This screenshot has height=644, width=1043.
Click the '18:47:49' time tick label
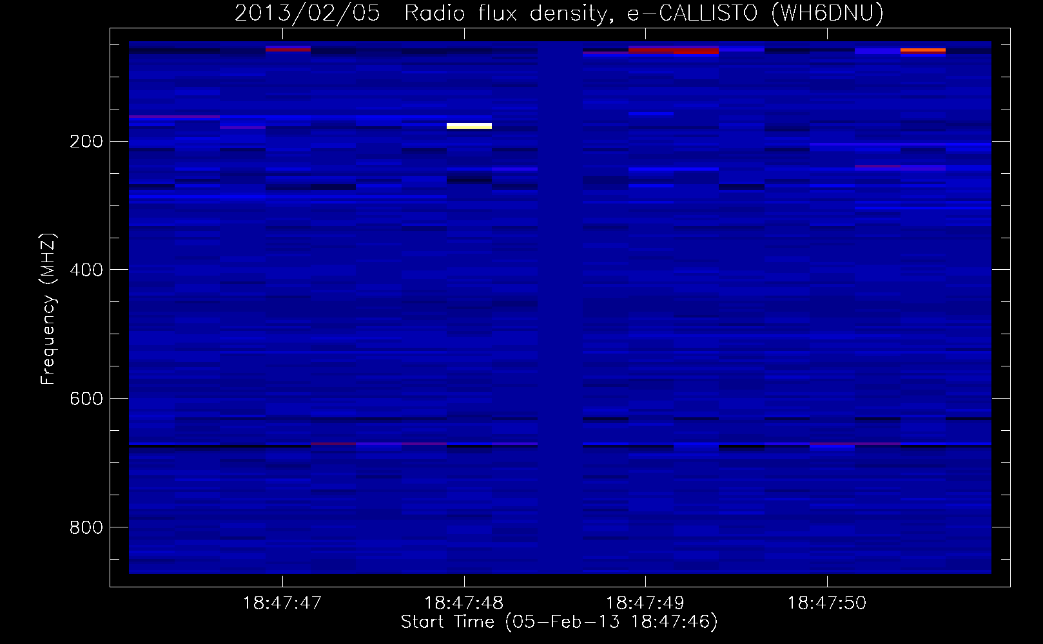click(x=645, y=603)
